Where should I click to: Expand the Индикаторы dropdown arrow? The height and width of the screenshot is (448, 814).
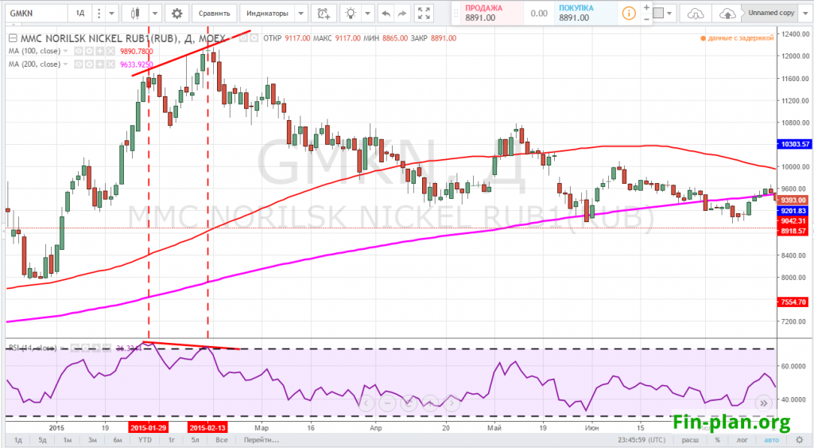coord(300,14)
